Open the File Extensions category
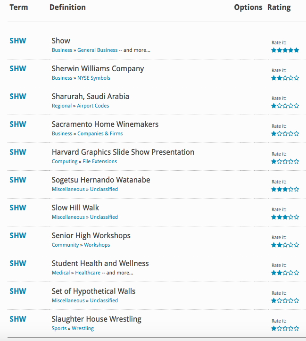Screen dimensions: 306x341 pos(99,162)
